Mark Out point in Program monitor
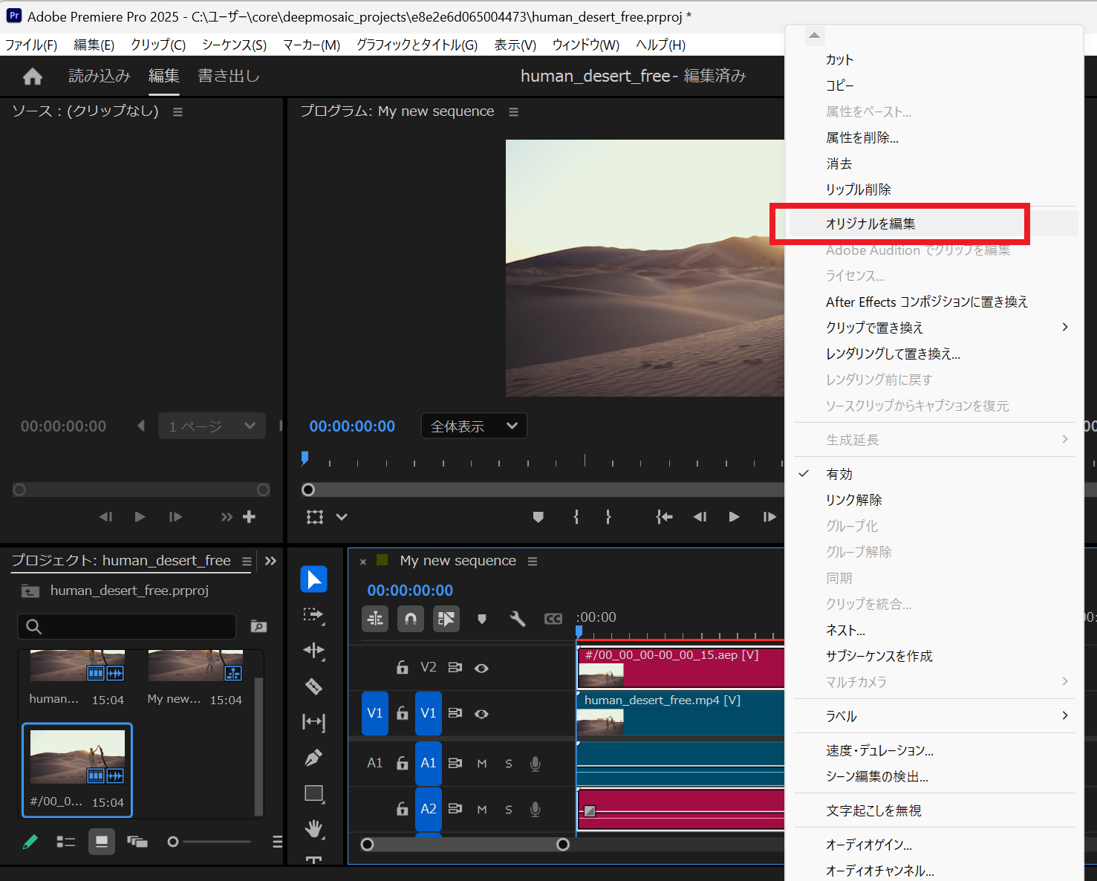Screen dimensions: 1097x881 click(608, 517)
